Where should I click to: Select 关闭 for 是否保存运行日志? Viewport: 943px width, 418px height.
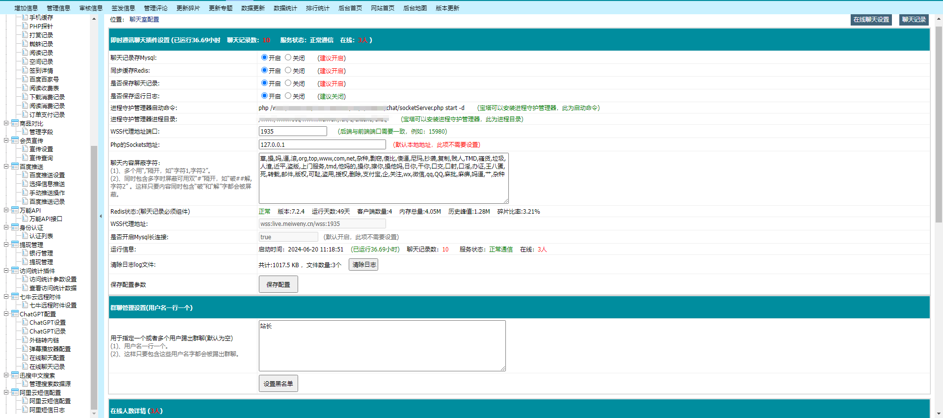coord(288,96)
